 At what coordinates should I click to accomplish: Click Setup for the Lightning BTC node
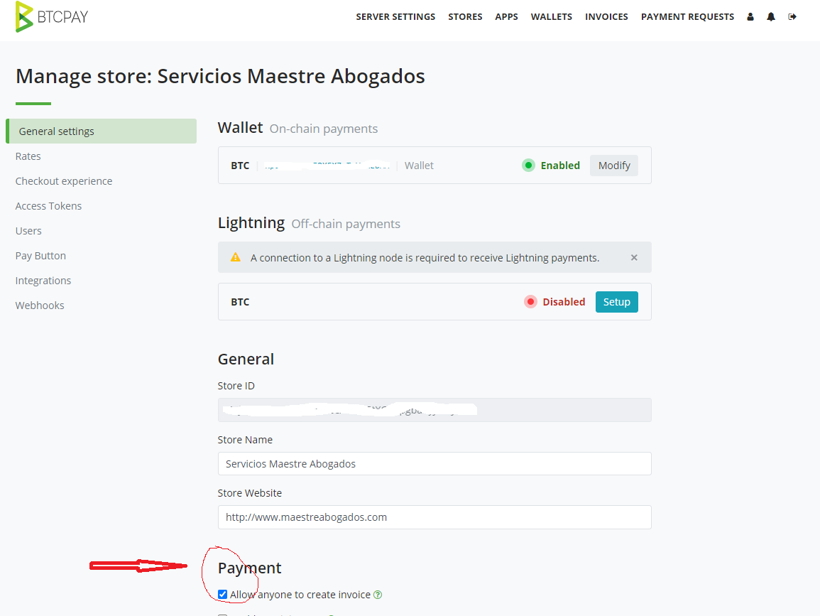point(616,302)
